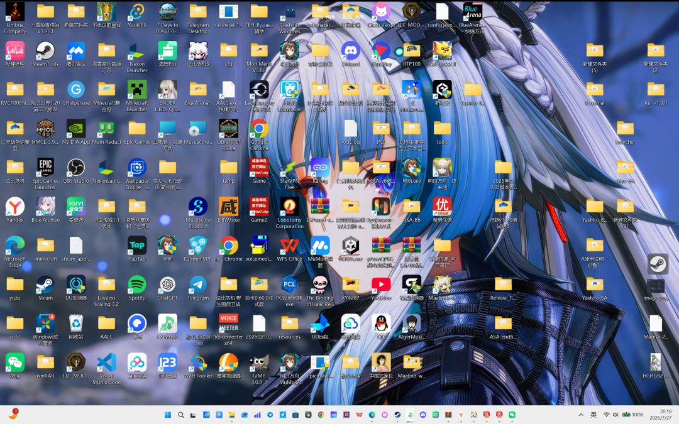Open MuseScore Studio 4 shortcut
This screenshot has width=679, height=424.
coord(198,212)
